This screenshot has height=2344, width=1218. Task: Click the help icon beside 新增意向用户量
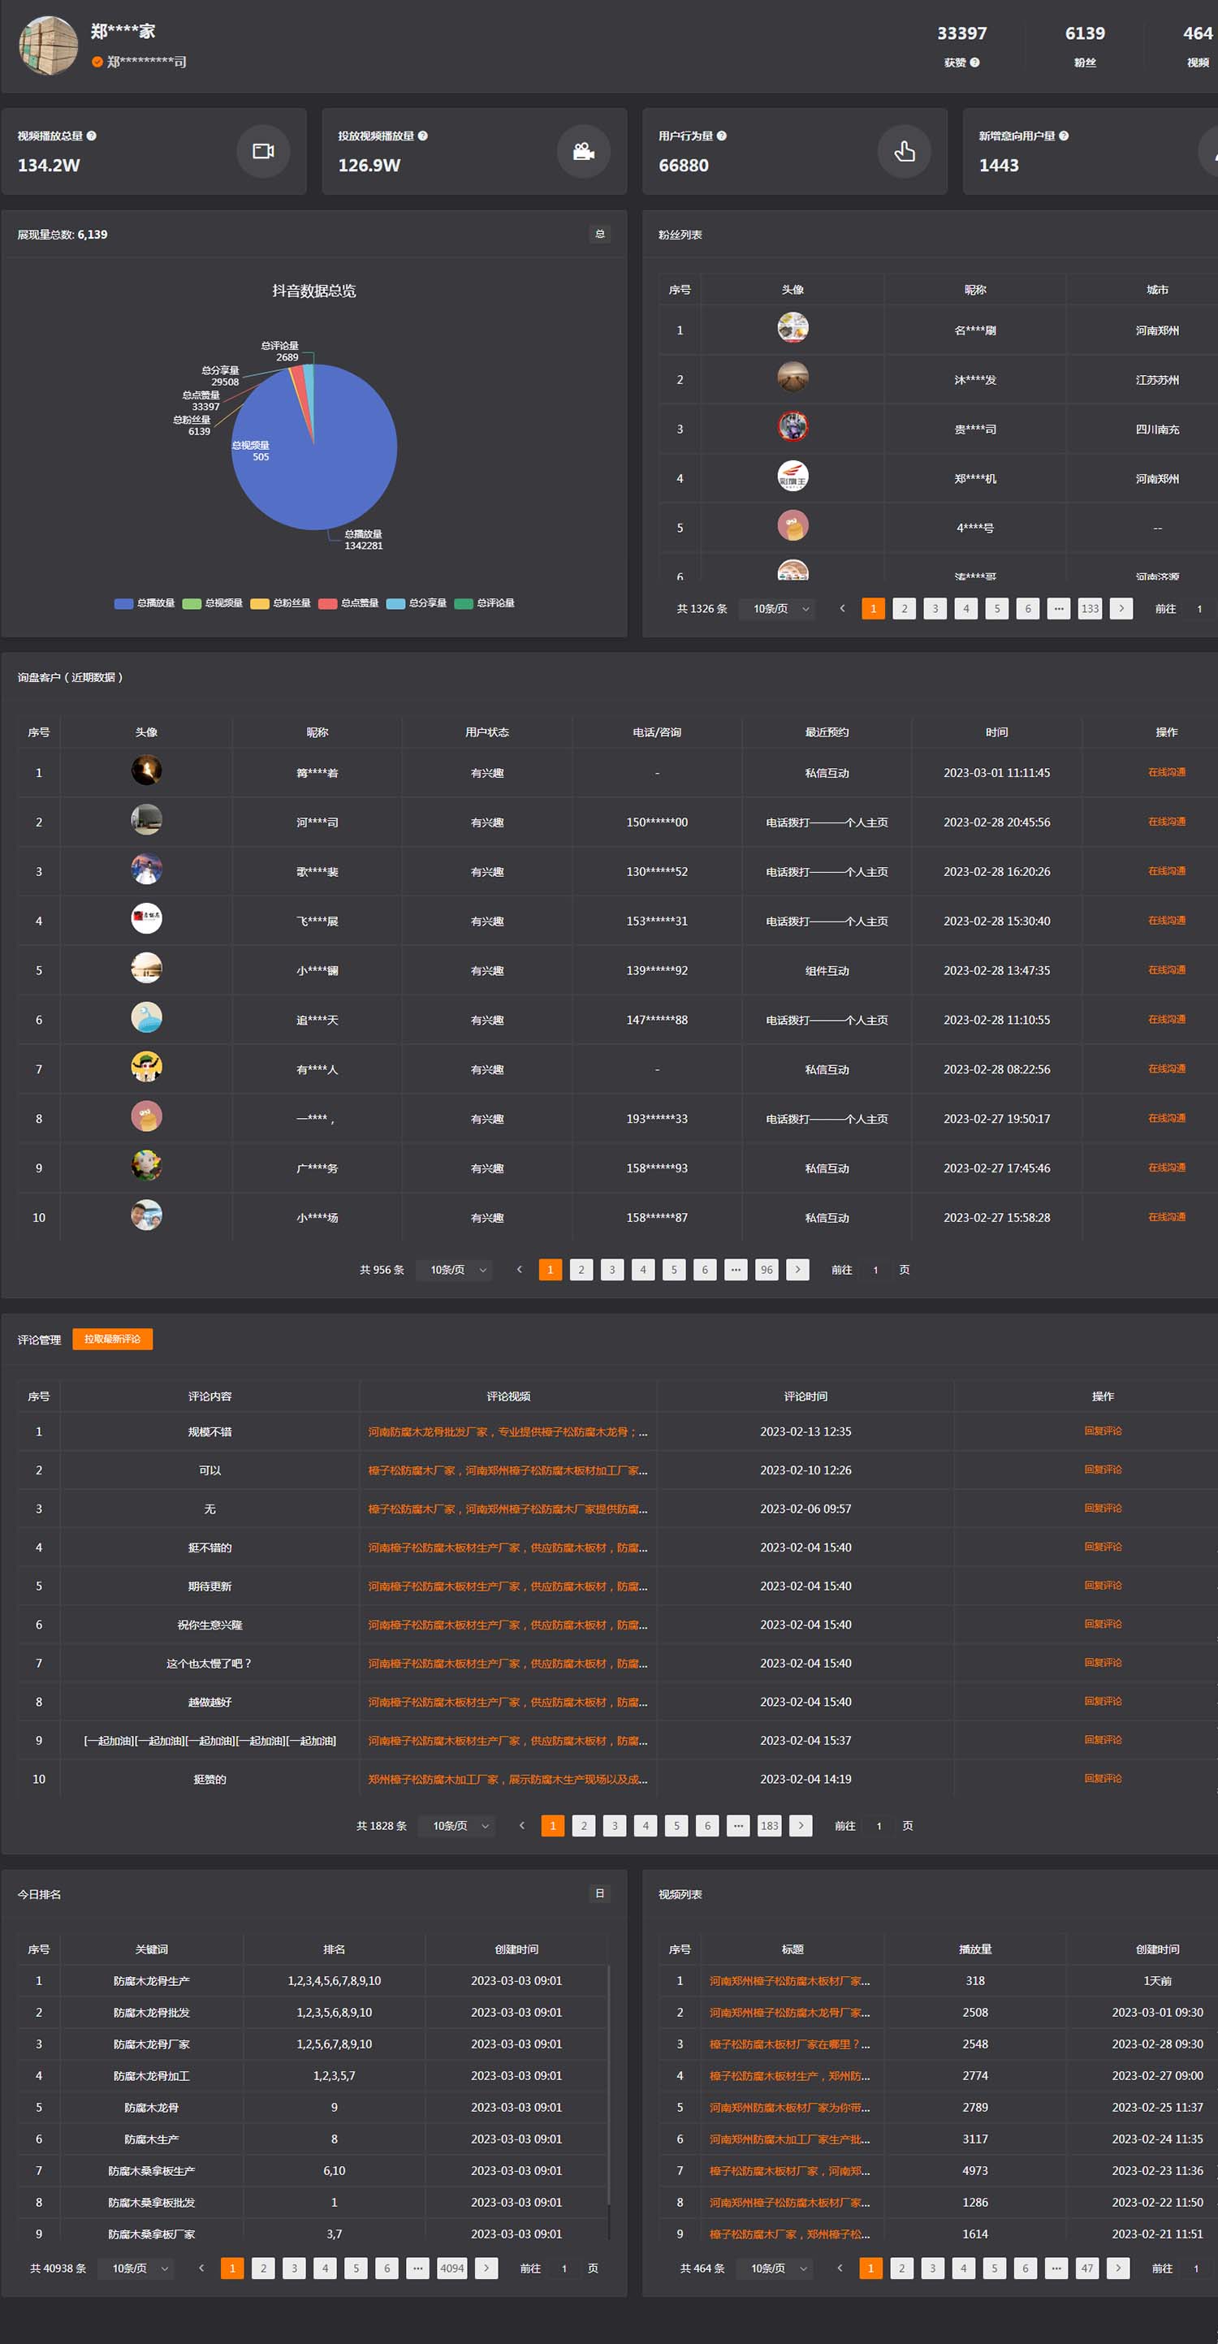[1063, 136]
